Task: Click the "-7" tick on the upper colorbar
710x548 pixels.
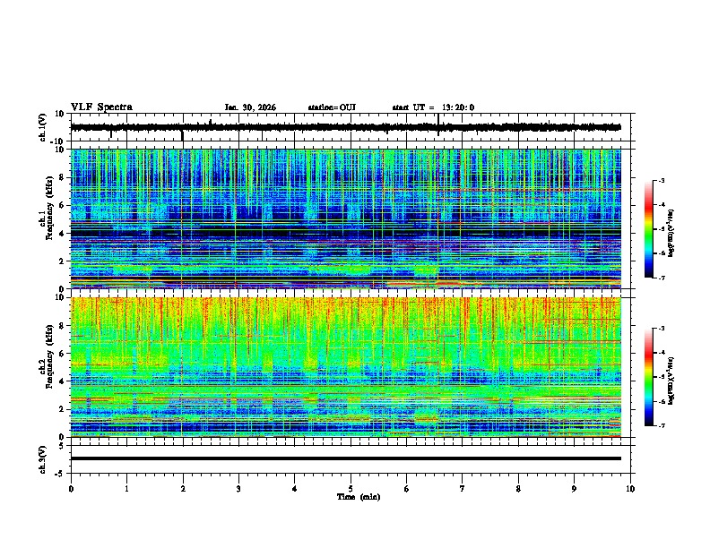Action: (662, 278)
